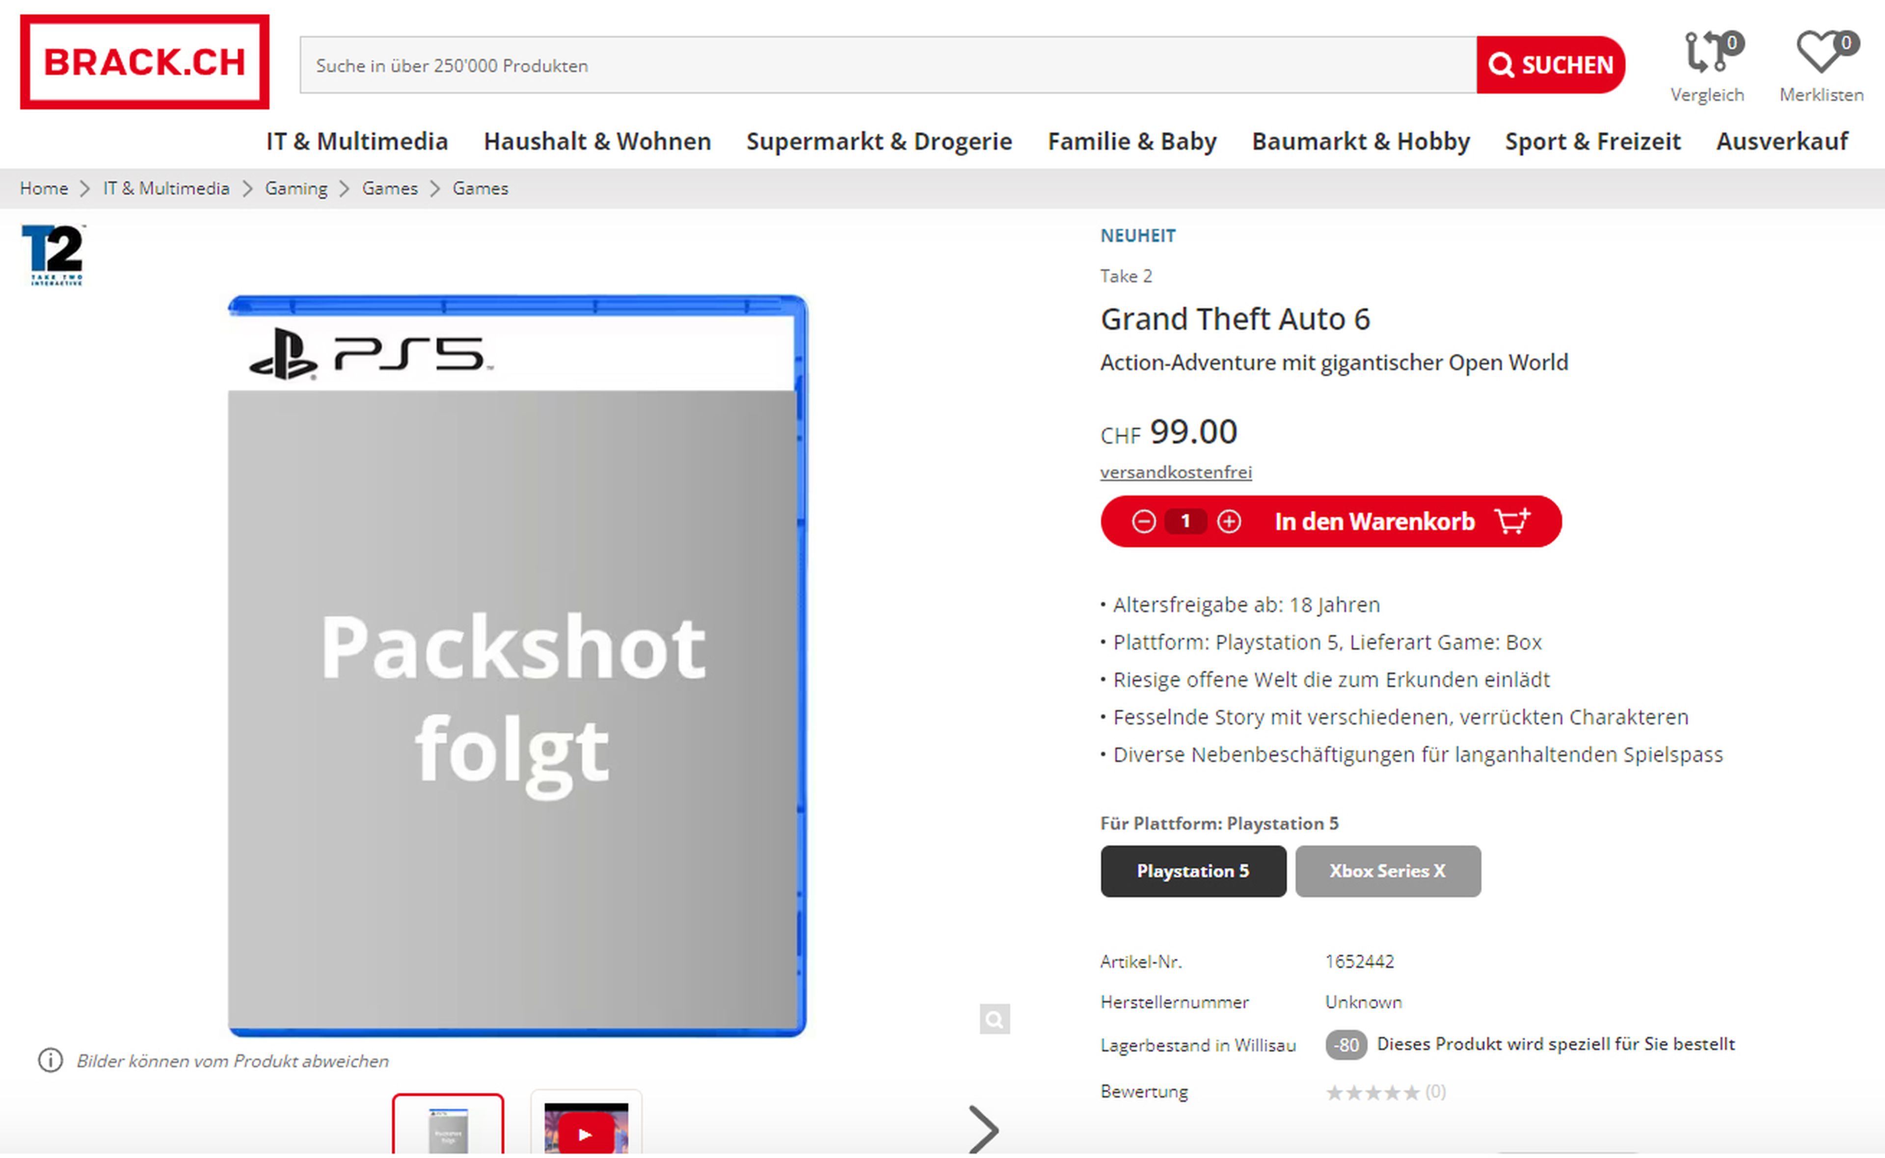The width and height of the screenshot is (1885, 1158).
Task: Zoom the product image with the magnifier icon
Action: coord(994,1019)
